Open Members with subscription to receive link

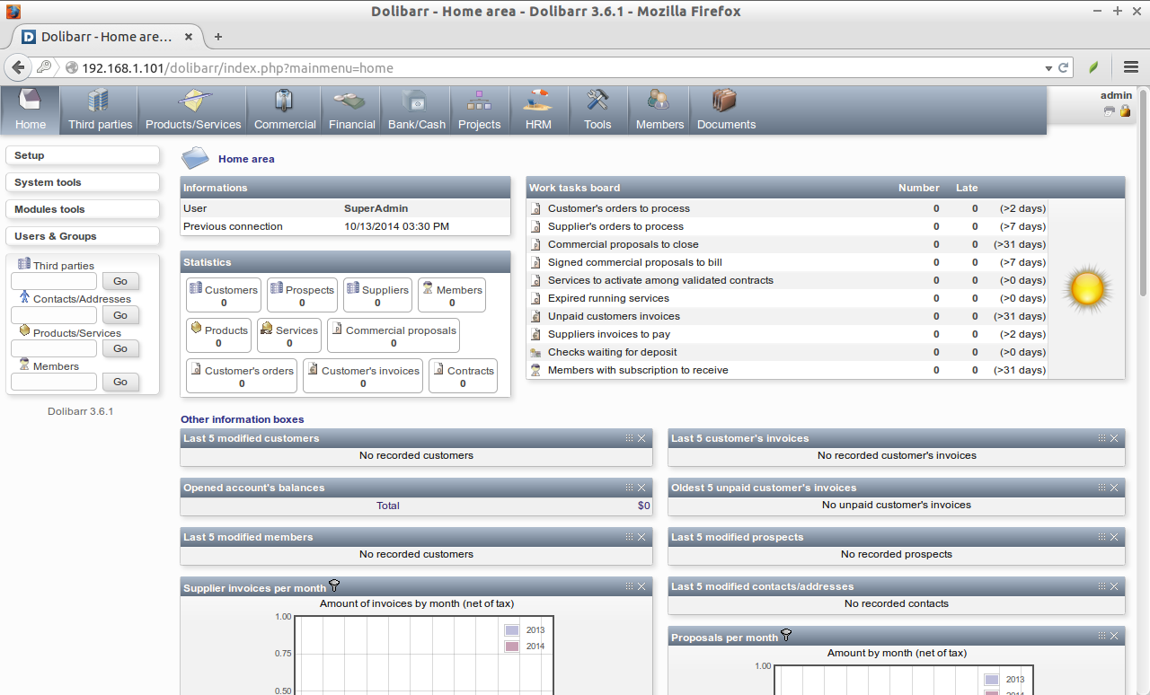[638, 370]
